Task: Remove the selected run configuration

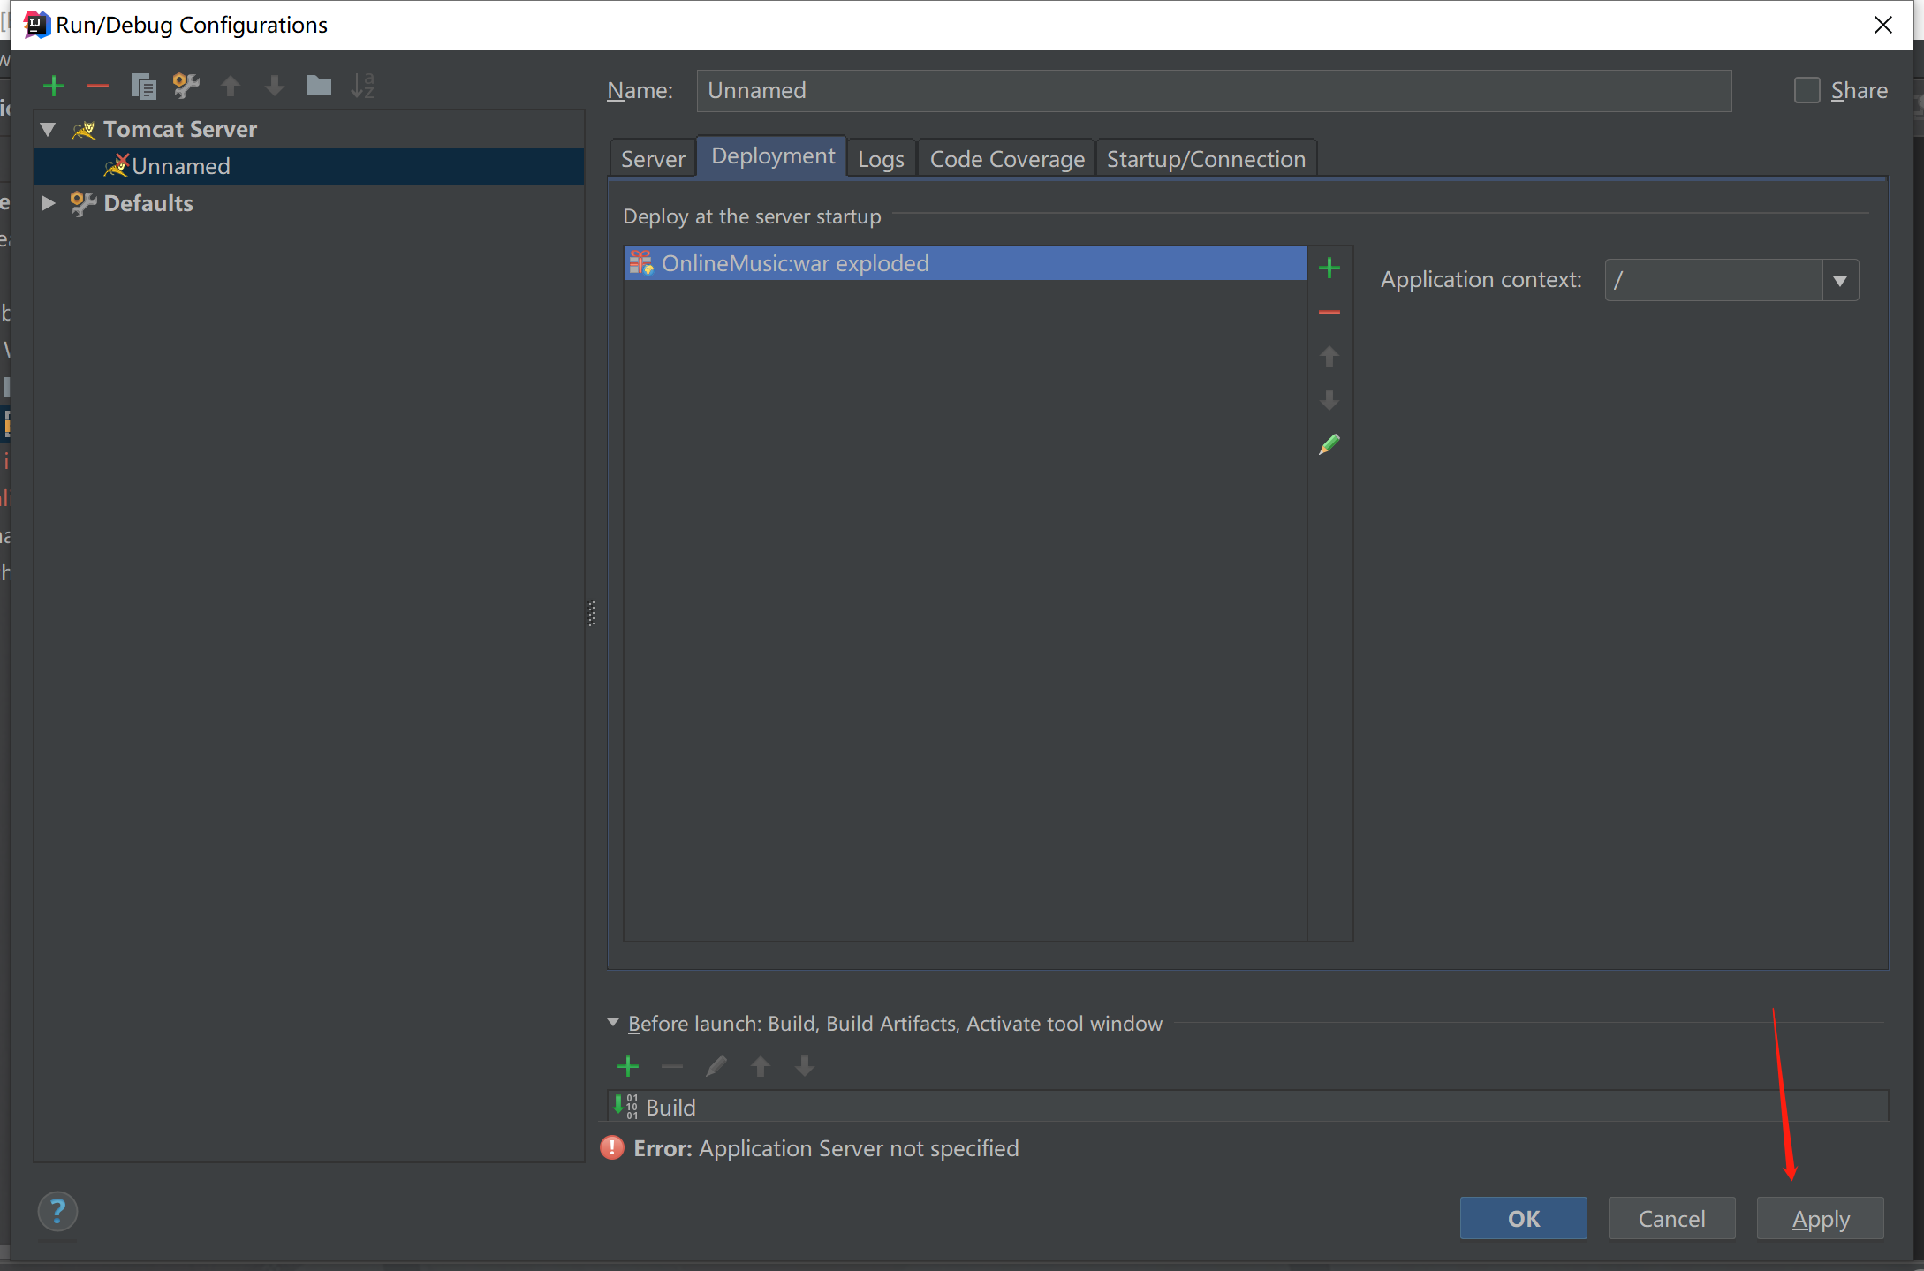Action: (98, 86)
